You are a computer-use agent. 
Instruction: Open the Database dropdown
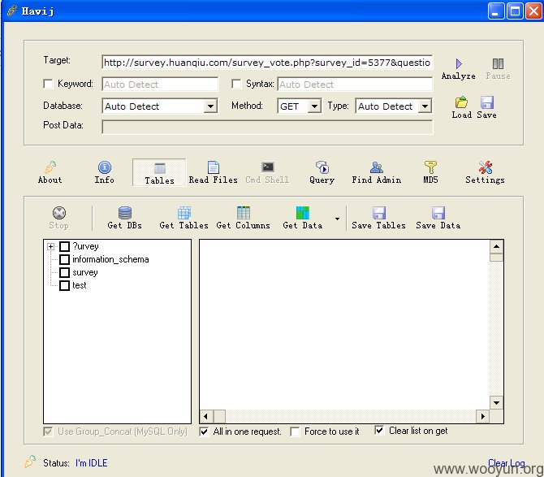210,106
